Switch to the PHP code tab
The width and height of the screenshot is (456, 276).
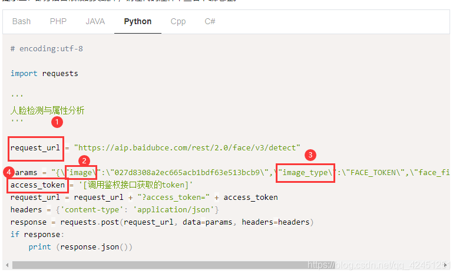point(58,22)
